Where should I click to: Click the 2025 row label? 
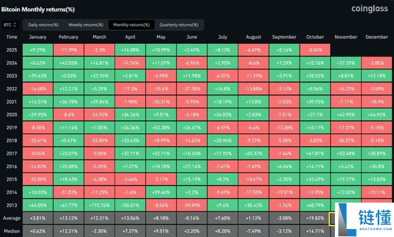click(11, 50)
